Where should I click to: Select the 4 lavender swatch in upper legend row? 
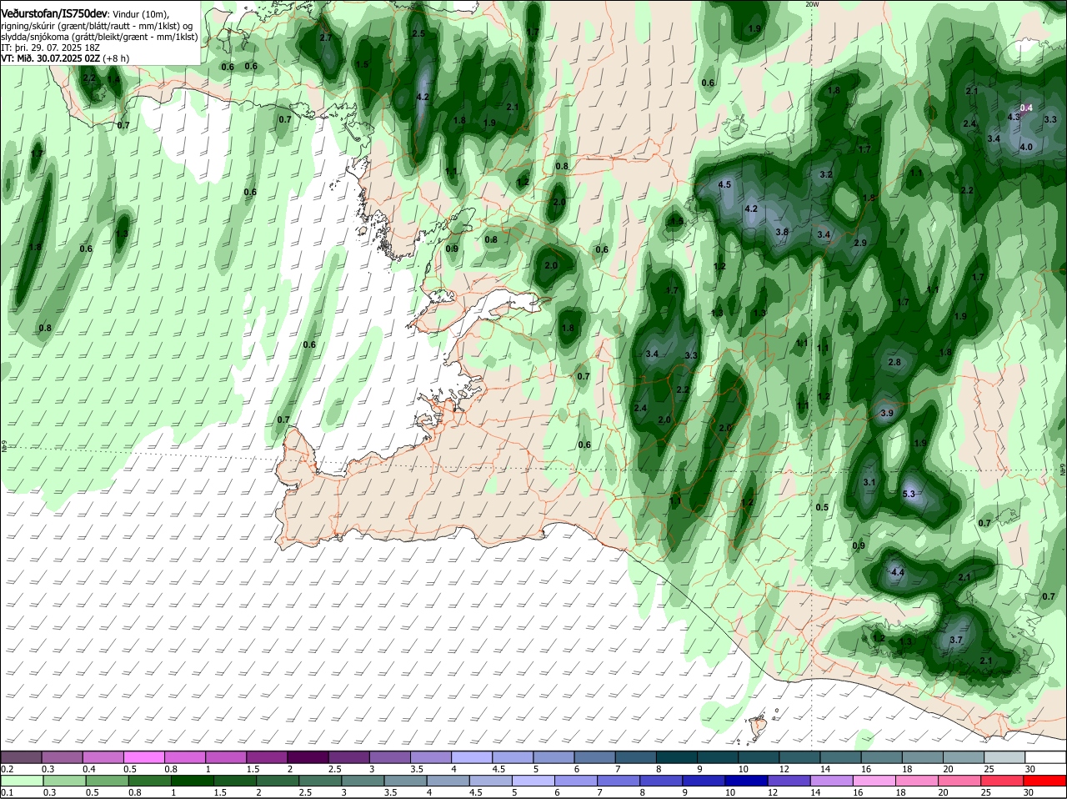pos(472,756)
